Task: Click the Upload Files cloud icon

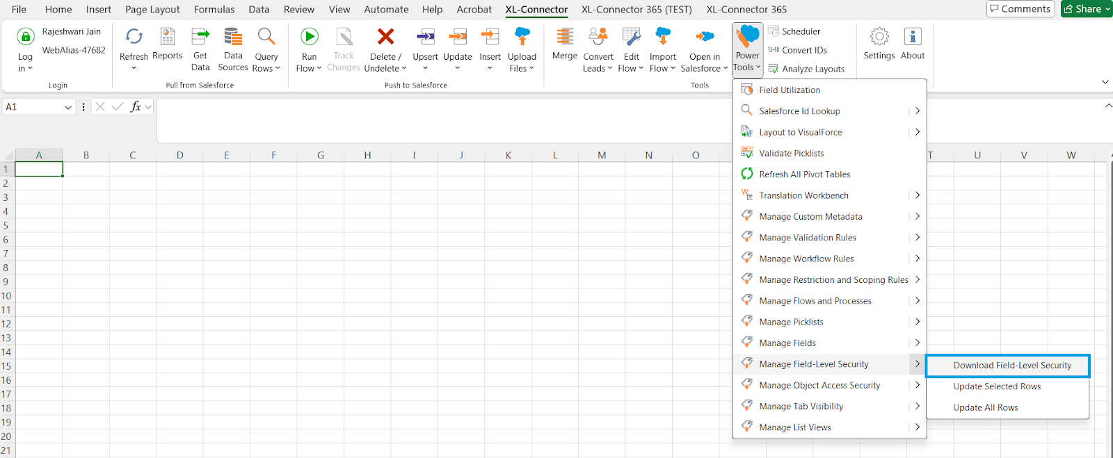Action: (522, 36)
